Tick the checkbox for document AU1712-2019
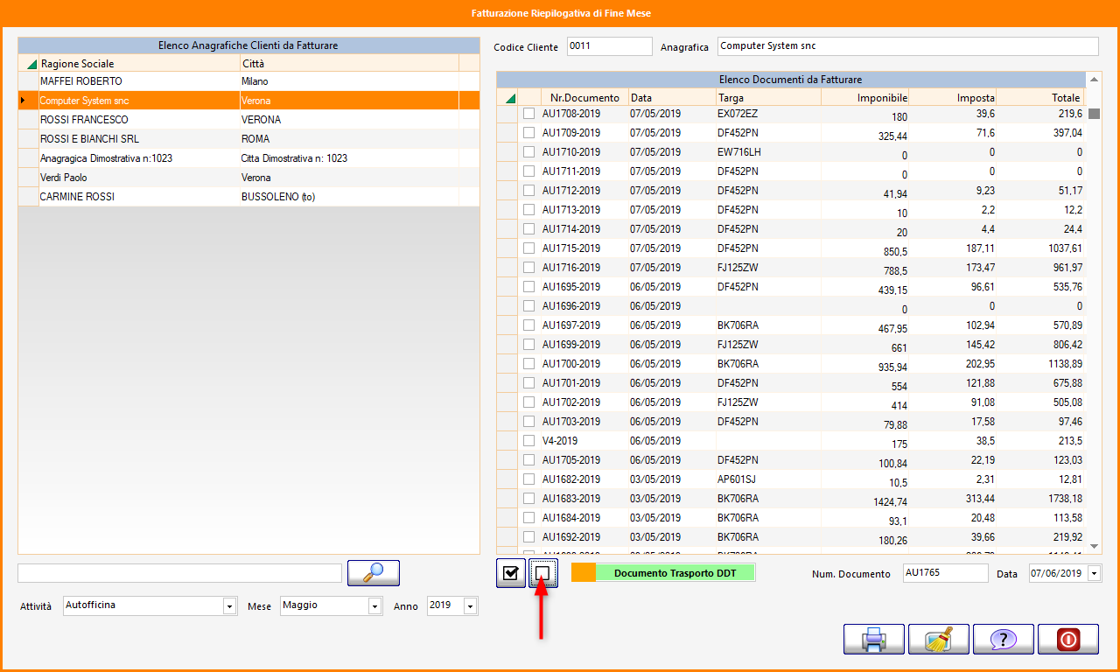 pos(528,191)
